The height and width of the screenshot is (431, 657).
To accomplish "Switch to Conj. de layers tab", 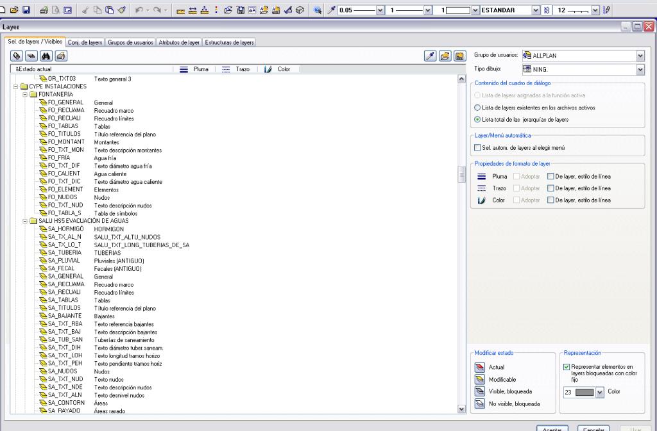I will [85, 43].
